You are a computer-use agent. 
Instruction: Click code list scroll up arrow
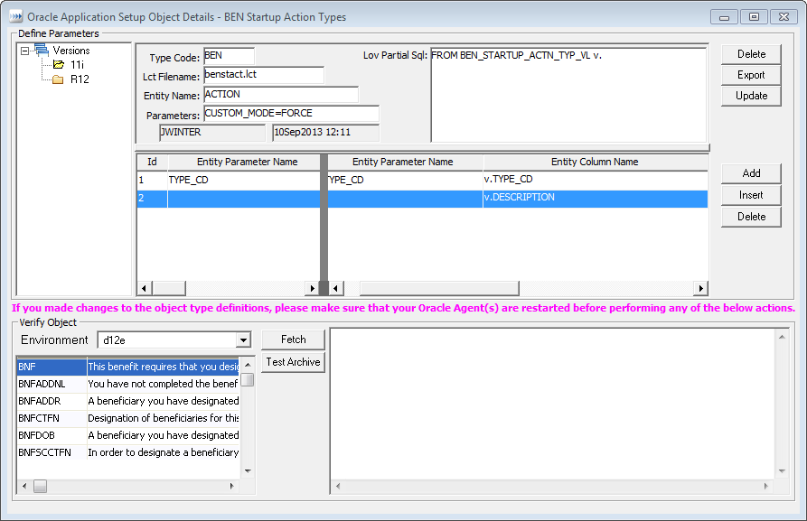coord(248,365)
